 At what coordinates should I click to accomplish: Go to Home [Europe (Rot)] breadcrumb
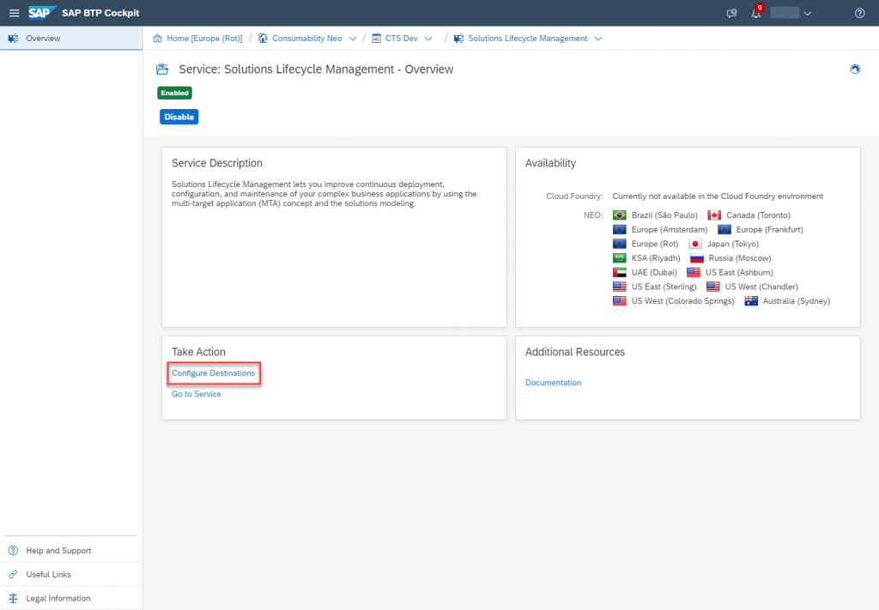click(x=204, y=38)
